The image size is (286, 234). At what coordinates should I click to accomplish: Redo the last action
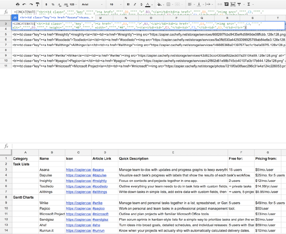[x=31, y=4]
